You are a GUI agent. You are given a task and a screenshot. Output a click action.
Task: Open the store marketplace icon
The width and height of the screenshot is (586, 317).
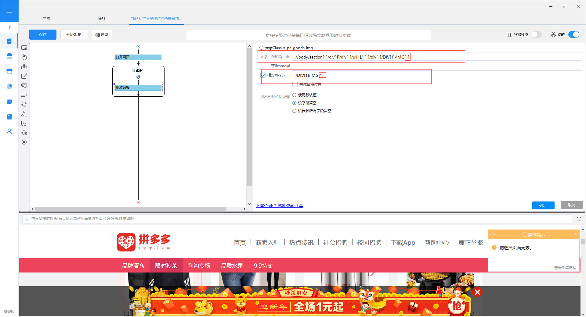click(x=9, y=71)
